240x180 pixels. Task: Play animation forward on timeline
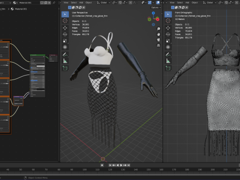point(121,165)
